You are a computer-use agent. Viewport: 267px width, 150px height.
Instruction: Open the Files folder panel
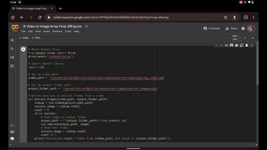(x=12, y=66)
